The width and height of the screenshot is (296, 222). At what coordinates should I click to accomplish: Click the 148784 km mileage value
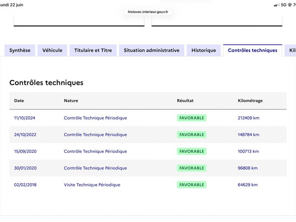pos(248,135)
